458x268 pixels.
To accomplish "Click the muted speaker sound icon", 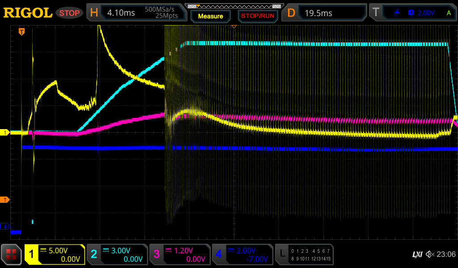I will [x=430, y=255].
